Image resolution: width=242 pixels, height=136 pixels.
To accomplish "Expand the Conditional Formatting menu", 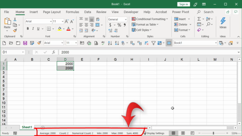I will [x=150, y=19].
